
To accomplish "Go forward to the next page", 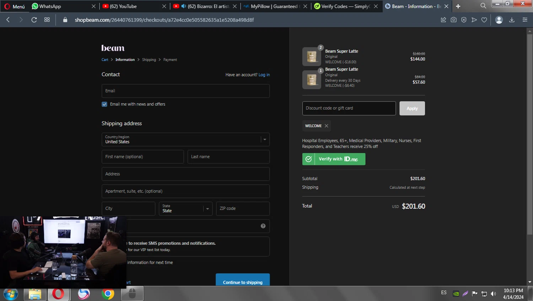I will point(21,20).
